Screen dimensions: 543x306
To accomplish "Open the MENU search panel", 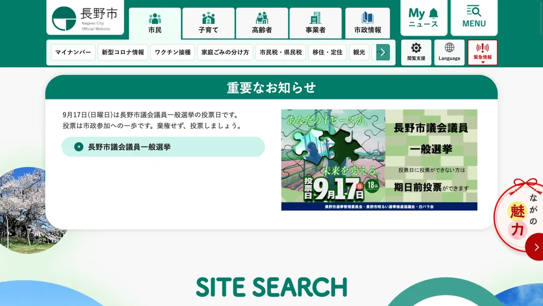I will [474, 18].
